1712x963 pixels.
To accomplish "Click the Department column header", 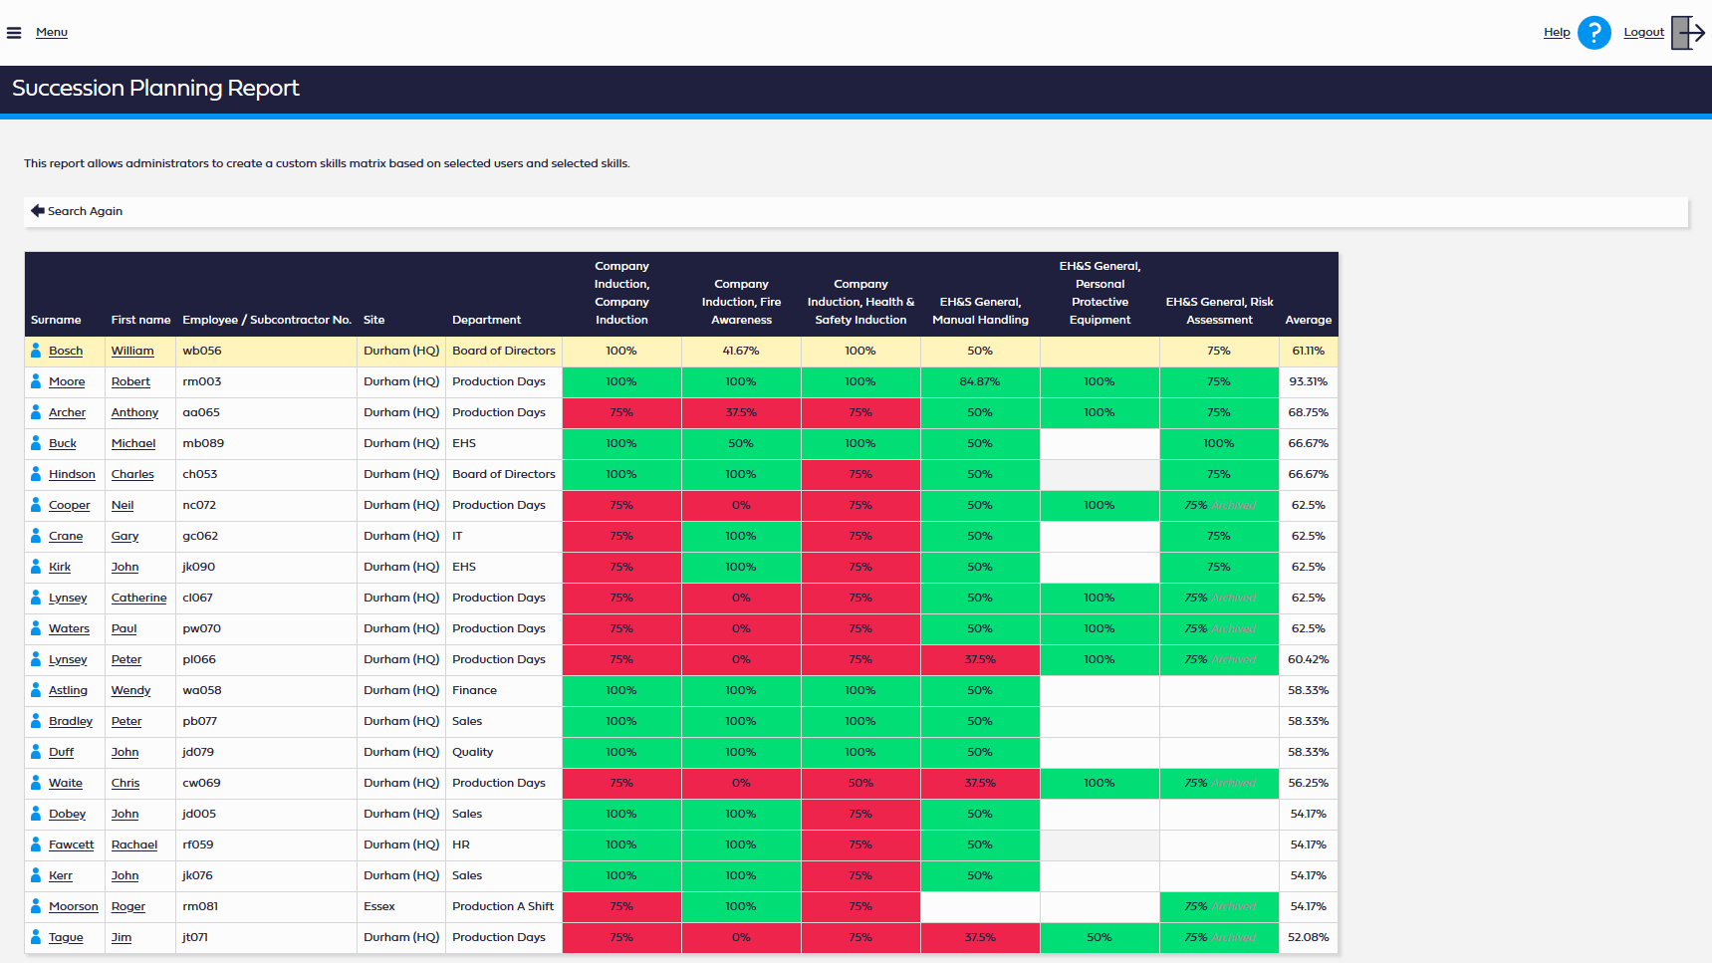I will pos(486,320).
